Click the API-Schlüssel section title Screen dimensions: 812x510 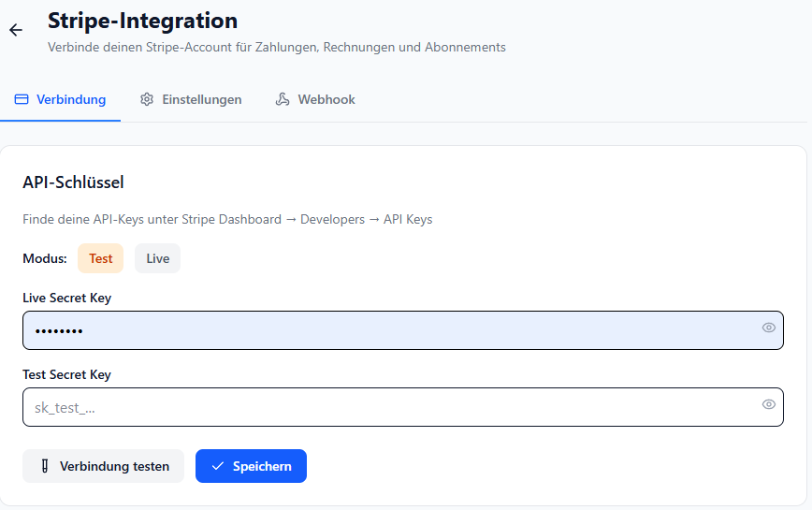[x=73, y=182]
